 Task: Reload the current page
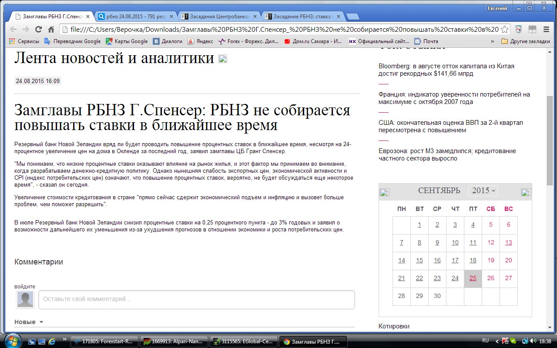click(x=38, y=30)
